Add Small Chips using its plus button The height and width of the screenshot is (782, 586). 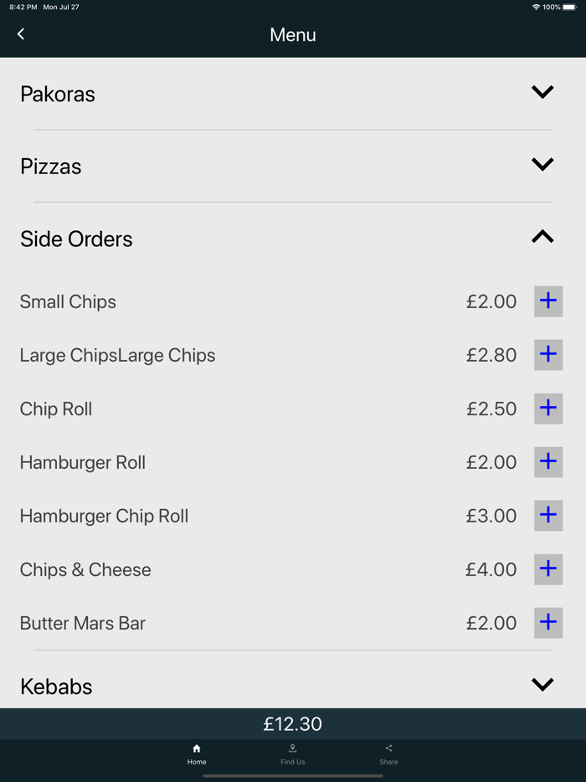pyautogui.click(x=548, y=301)
